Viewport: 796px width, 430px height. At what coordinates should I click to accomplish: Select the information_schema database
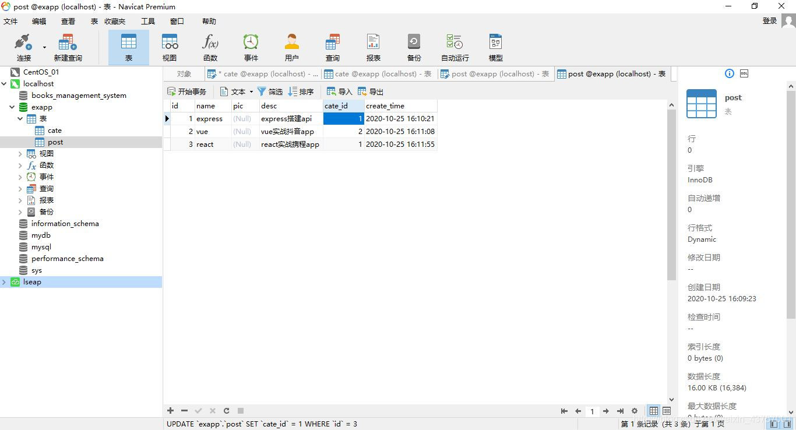click(x=65, y=224)
